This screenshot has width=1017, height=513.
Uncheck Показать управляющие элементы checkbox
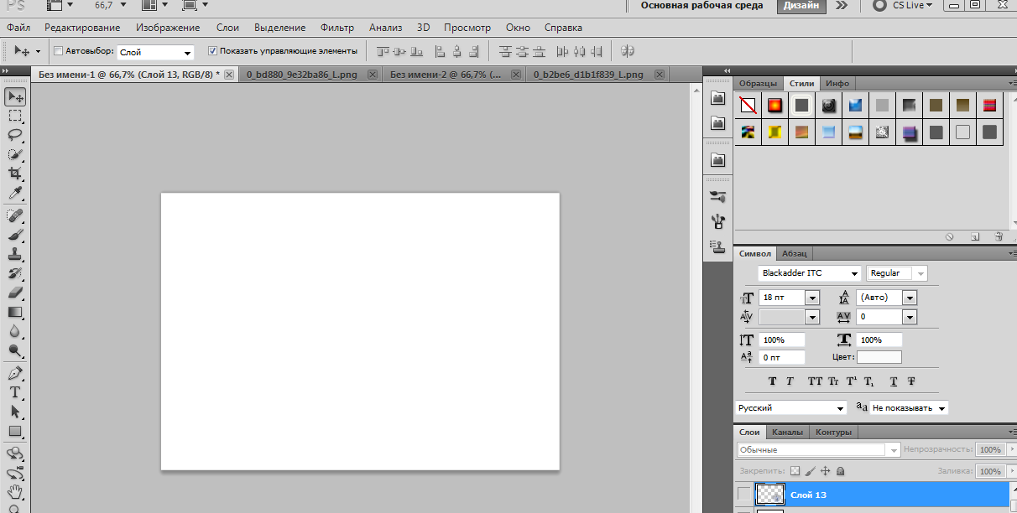tap(212, 51)
